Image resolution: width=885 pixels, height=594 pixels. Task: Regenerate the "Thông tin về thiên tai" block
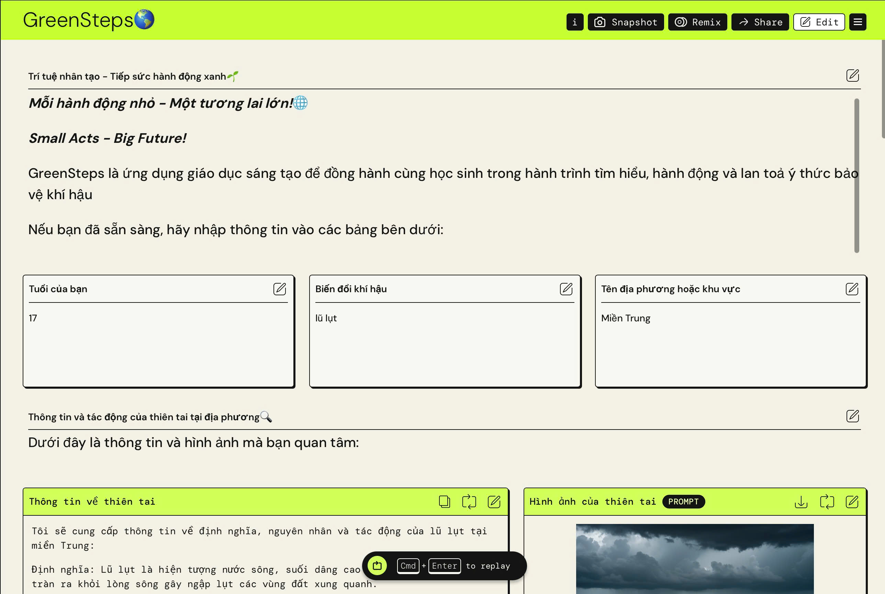point(469,502)
